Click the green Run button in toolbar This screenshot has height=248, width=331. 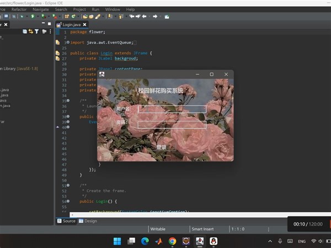pos(33,16)
